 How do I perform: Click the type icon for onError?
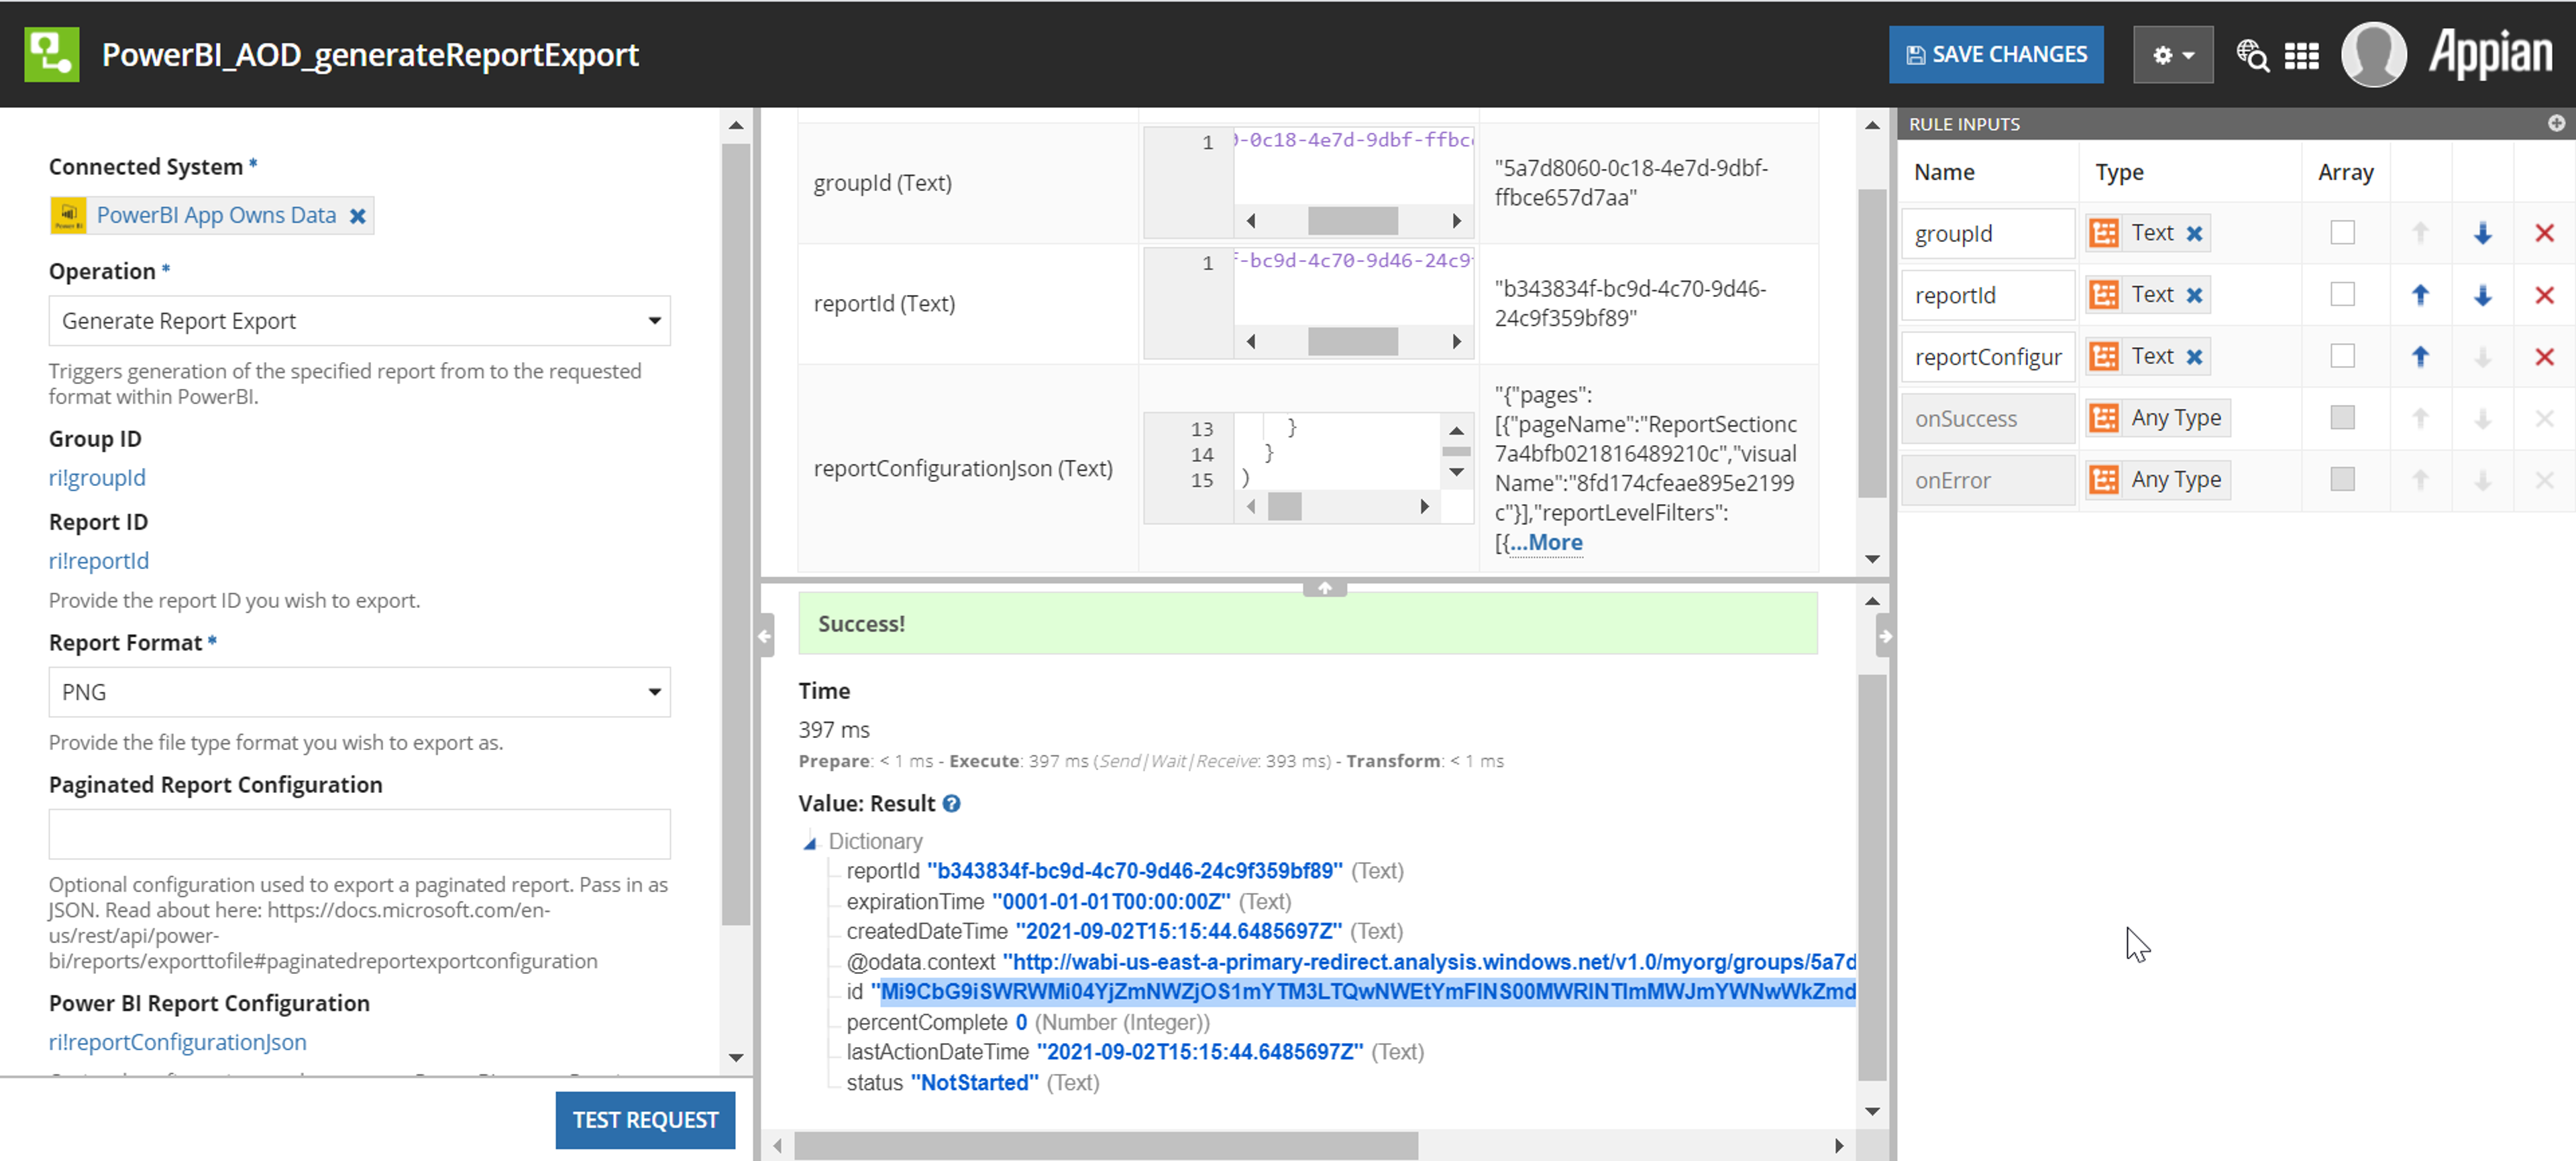2104,479
